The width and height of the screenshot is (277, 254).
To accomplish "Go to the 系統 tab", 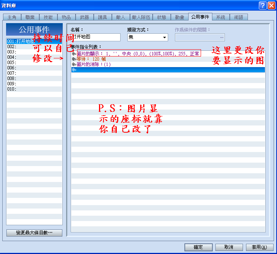I will click(x=221, y=17).
